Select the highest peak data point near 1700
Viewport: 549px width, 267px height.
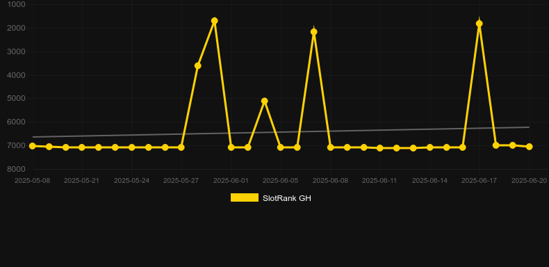(215, 21)
